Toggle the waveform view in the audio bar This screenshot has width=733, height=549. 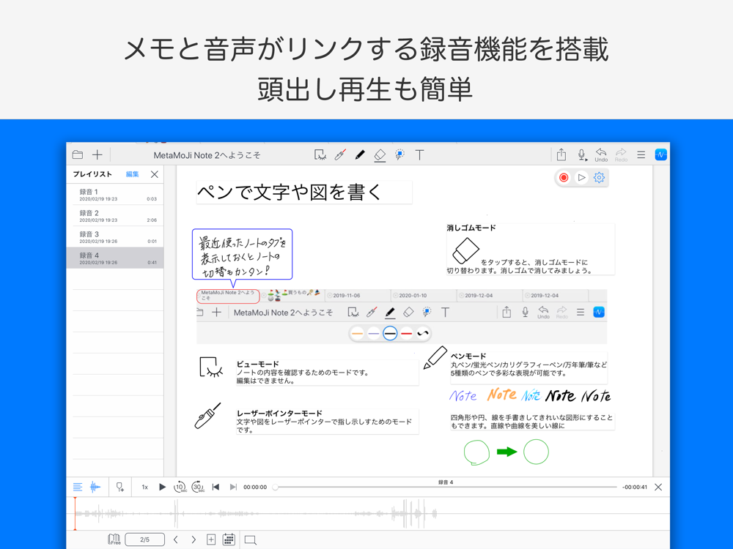click(x=95, y=487)
